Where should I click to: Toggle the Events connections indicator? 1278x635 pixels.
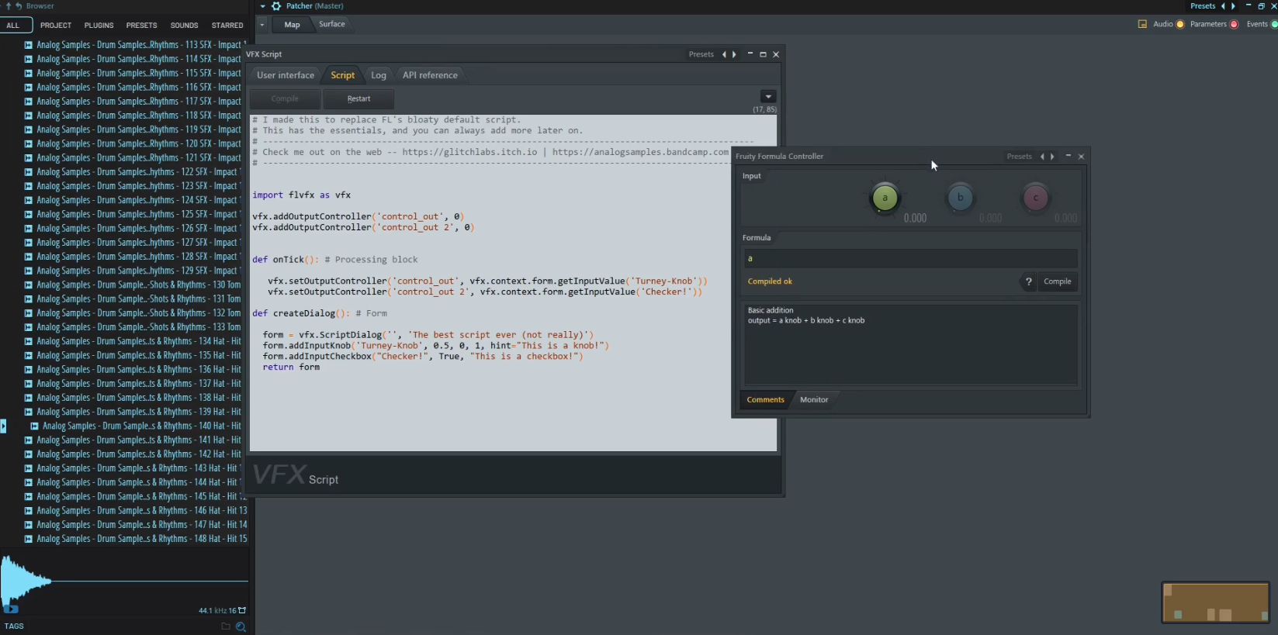click(1273, 24)
